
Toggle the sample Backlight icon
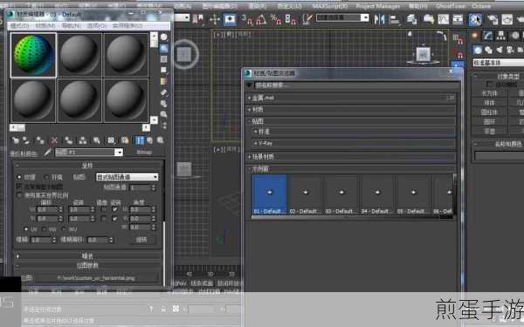164,48
